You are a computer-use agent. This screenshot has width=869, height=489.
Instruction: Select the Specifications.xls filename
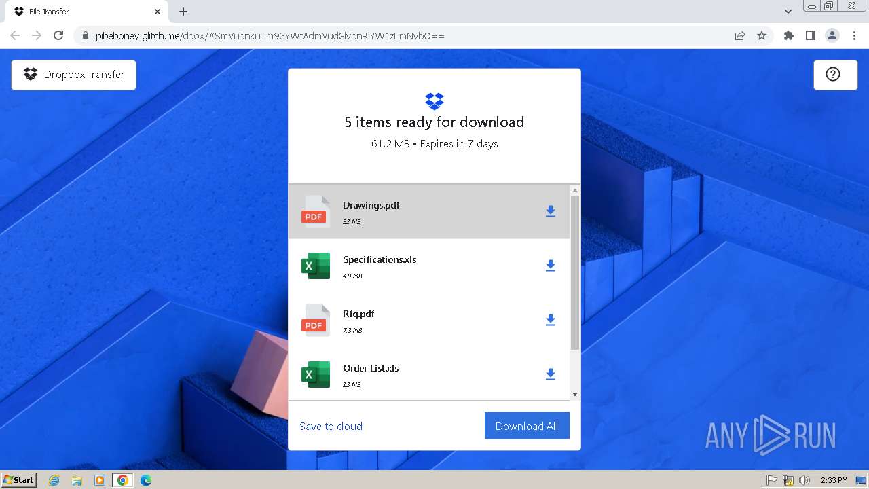click(380, 259)
